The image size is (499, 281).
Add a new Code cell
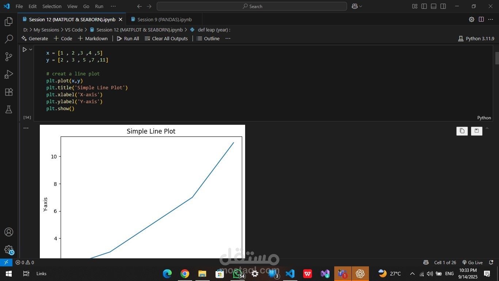[63, 38]
